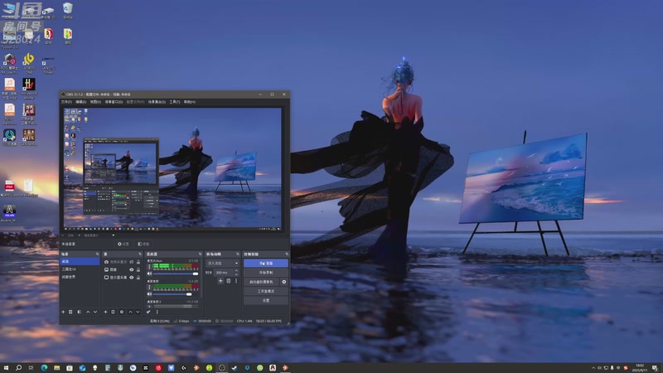
Task: Adjust the second mixer channel volume slider
Action: (175, 294)
